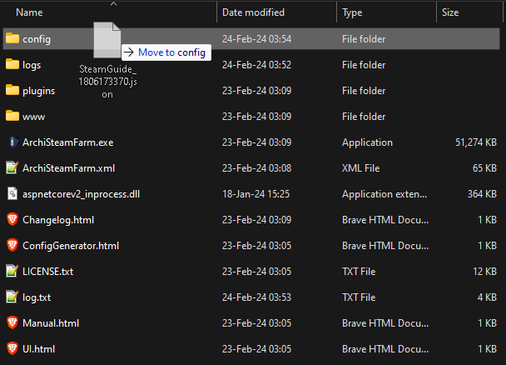This screenshot has height=365, width=506.
Task: Click the sort arrow above Name header
Action: (113, 3)
